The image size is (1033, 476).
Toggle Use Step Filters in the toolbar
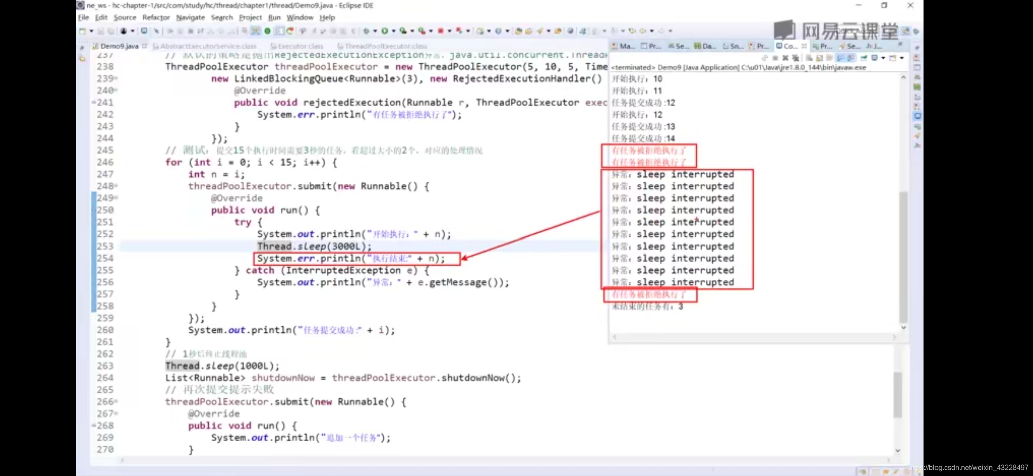(x=255, y=31)
